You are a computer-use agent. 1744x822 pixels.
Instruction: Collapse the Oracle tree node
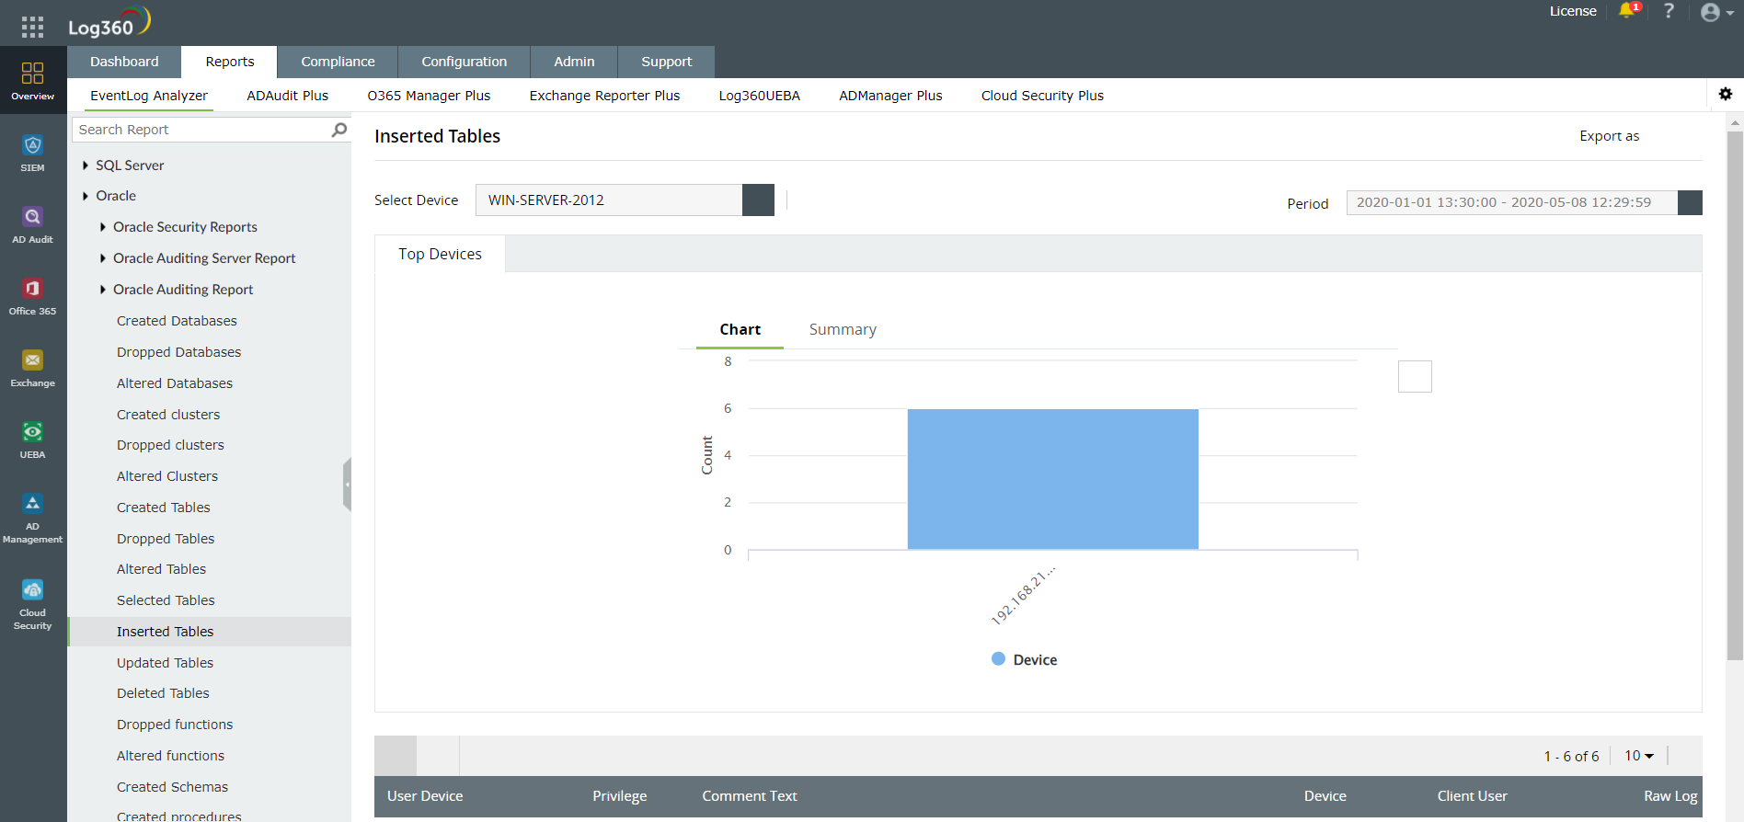86,196
